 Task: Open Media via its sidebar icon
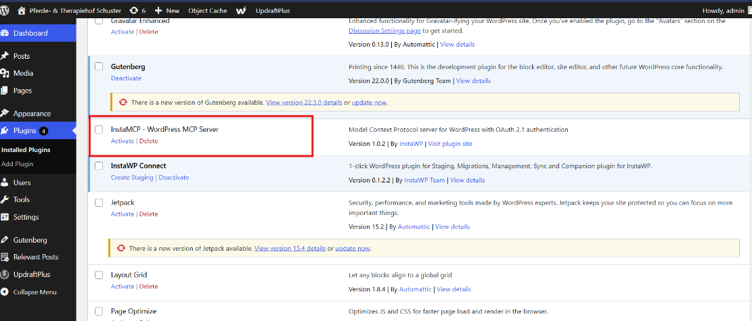tap(5, 73)
